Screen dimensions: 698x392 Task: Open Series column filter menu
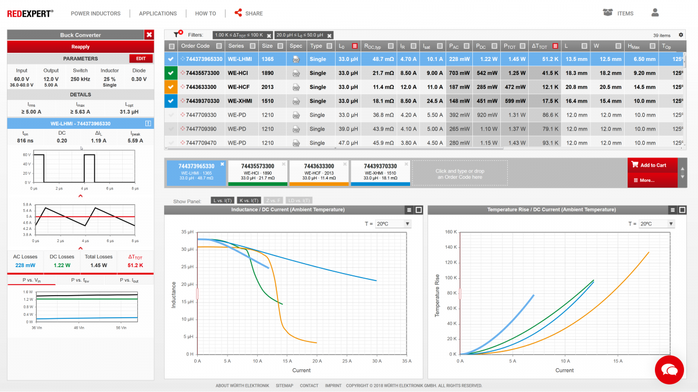252,46
